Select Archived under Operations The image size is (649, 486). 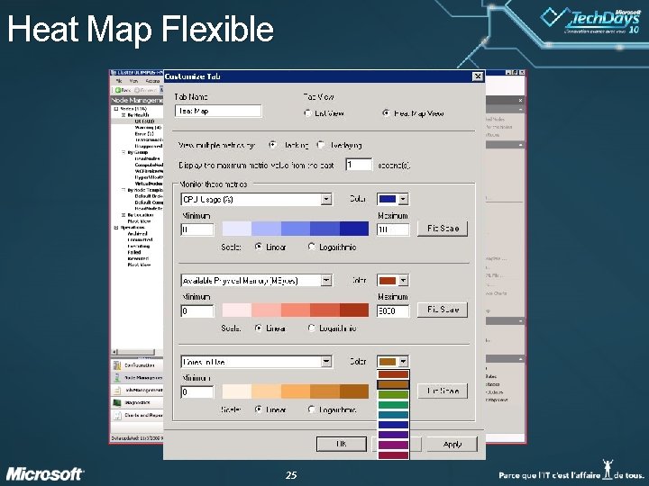point(137,233)
